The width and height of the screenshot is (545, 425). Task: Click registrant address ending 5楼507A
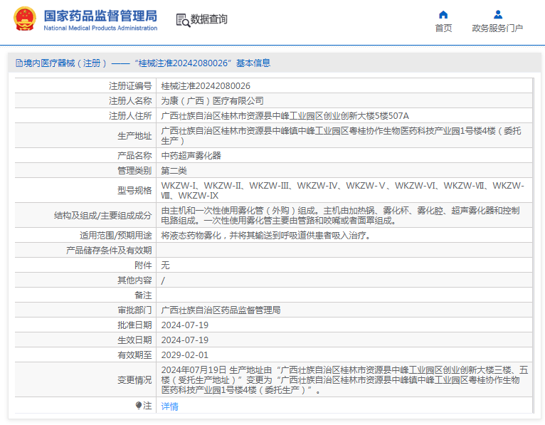click(285, 116)
